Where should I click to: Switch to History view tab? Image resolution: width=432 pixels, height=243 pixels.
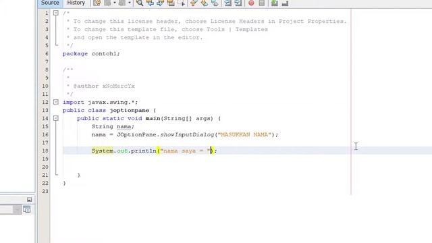76,3
